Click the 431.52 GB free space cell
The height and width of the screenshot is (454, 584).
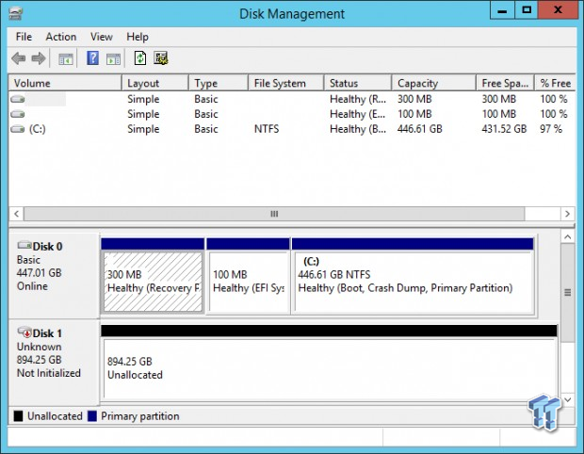(x=504, y=129)
